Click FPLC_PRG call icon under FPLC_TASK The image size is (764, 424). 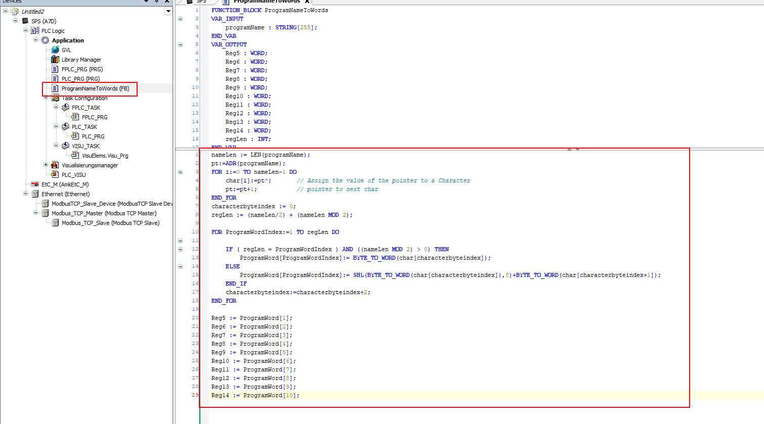75,117
